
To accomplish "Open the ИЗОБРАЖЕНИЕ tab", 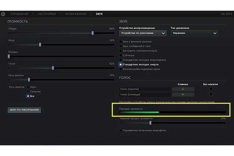I will click(76, 14).
